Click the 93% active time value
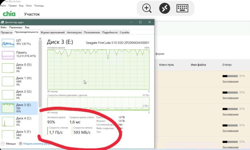The image size is (250, 150). coord(51,122)
